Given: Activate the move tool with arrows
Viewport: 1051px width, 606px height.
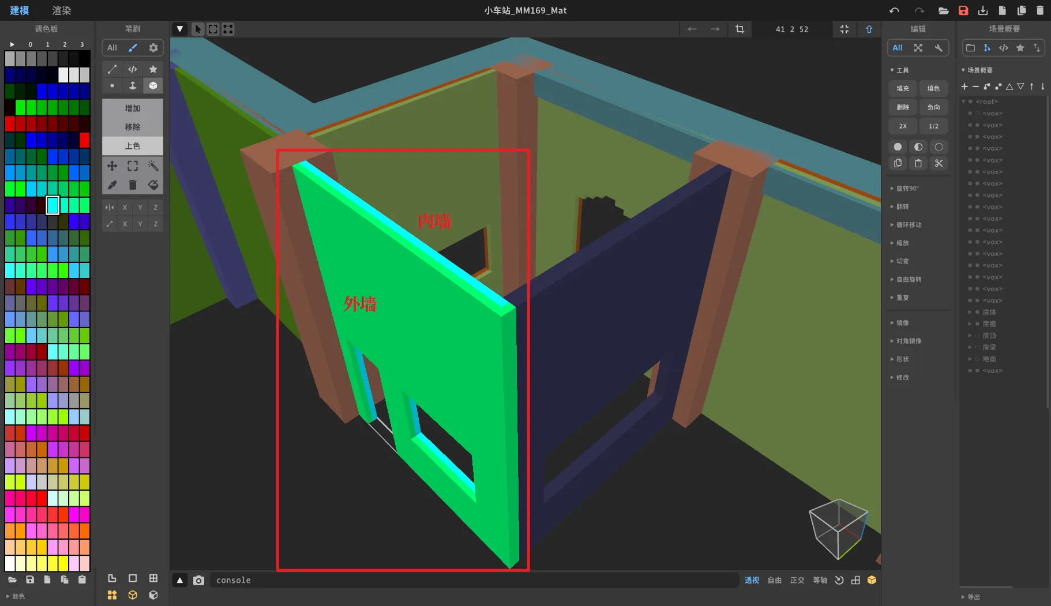Looking at the screenshot, I should 112,166.
